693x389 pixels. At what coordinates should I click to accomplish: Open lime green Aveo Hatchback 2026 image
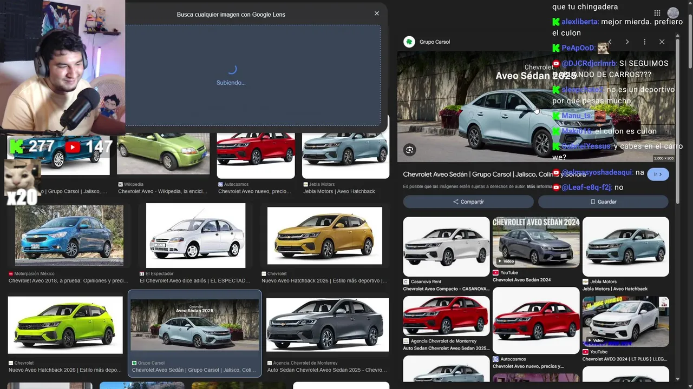(65, 325)
